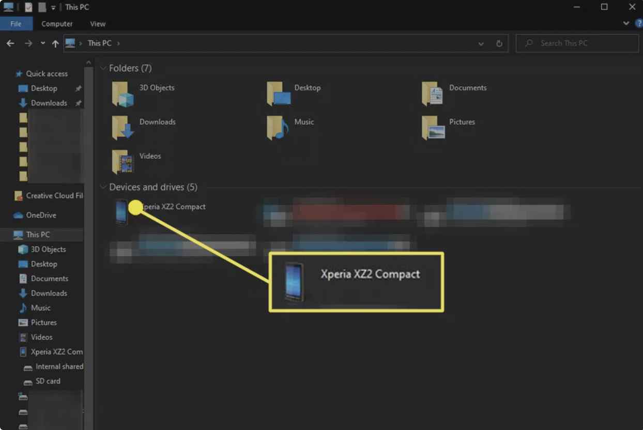Open the File menu
This screenshot has height=430, width=643.
coord(16,24)
